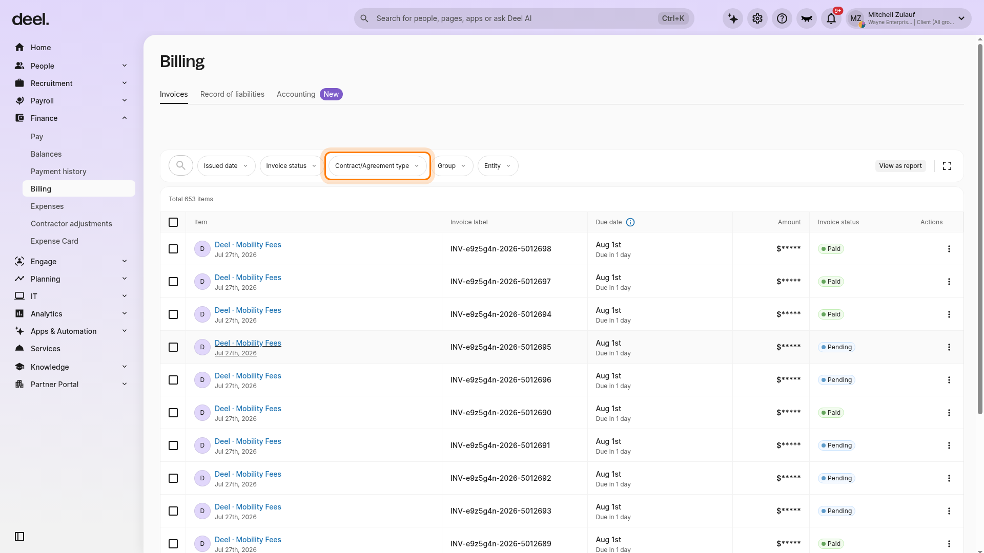Image resolution: width=984 pixels, height=553 pixels.
Task: Open actions menu for invoice ending 5012692
Action: [949, 478]
